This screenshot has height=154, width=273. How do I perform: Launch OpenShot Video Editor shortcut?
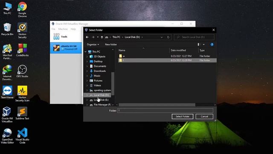click(x=7, y=136)
